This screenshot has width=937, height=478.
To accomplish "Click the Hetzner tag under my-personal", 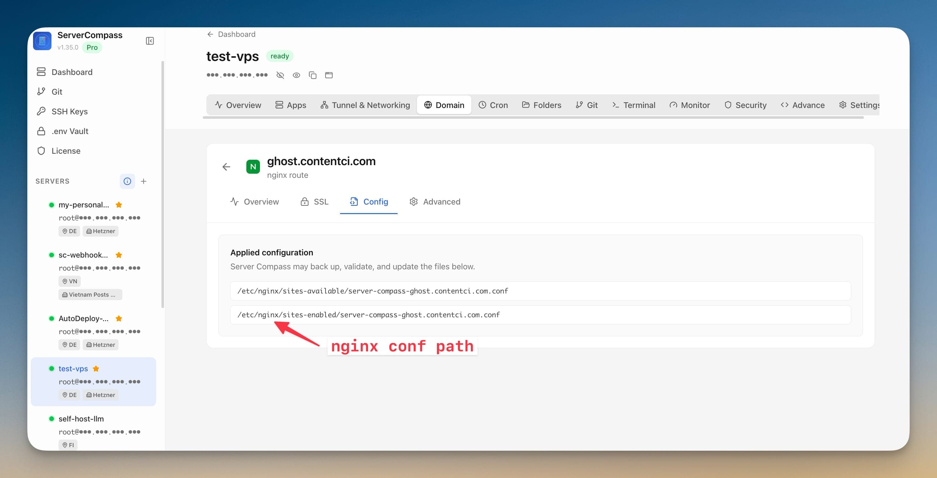I will [101, 231].
